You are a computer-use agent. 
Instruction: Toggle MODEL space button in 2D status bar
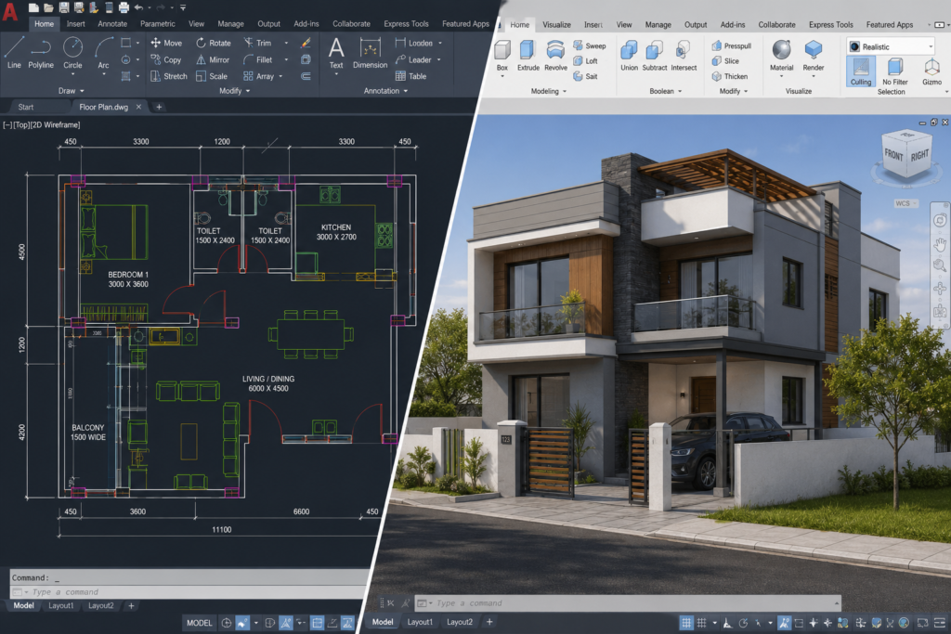(x=200, y=623)
